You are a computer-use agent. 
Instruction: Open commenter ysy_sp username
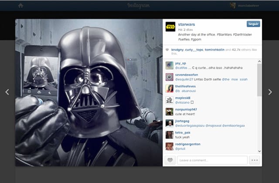[x=180, y=63]
